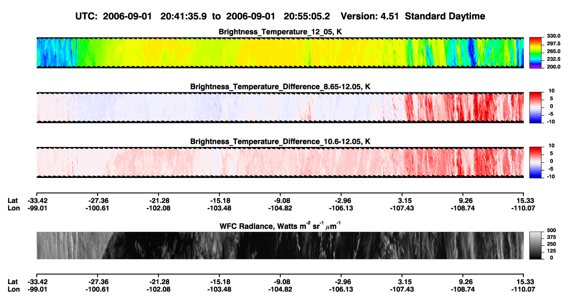
Task: Click the 500 tick on WFC colorbar
Action: coord(551,231)
